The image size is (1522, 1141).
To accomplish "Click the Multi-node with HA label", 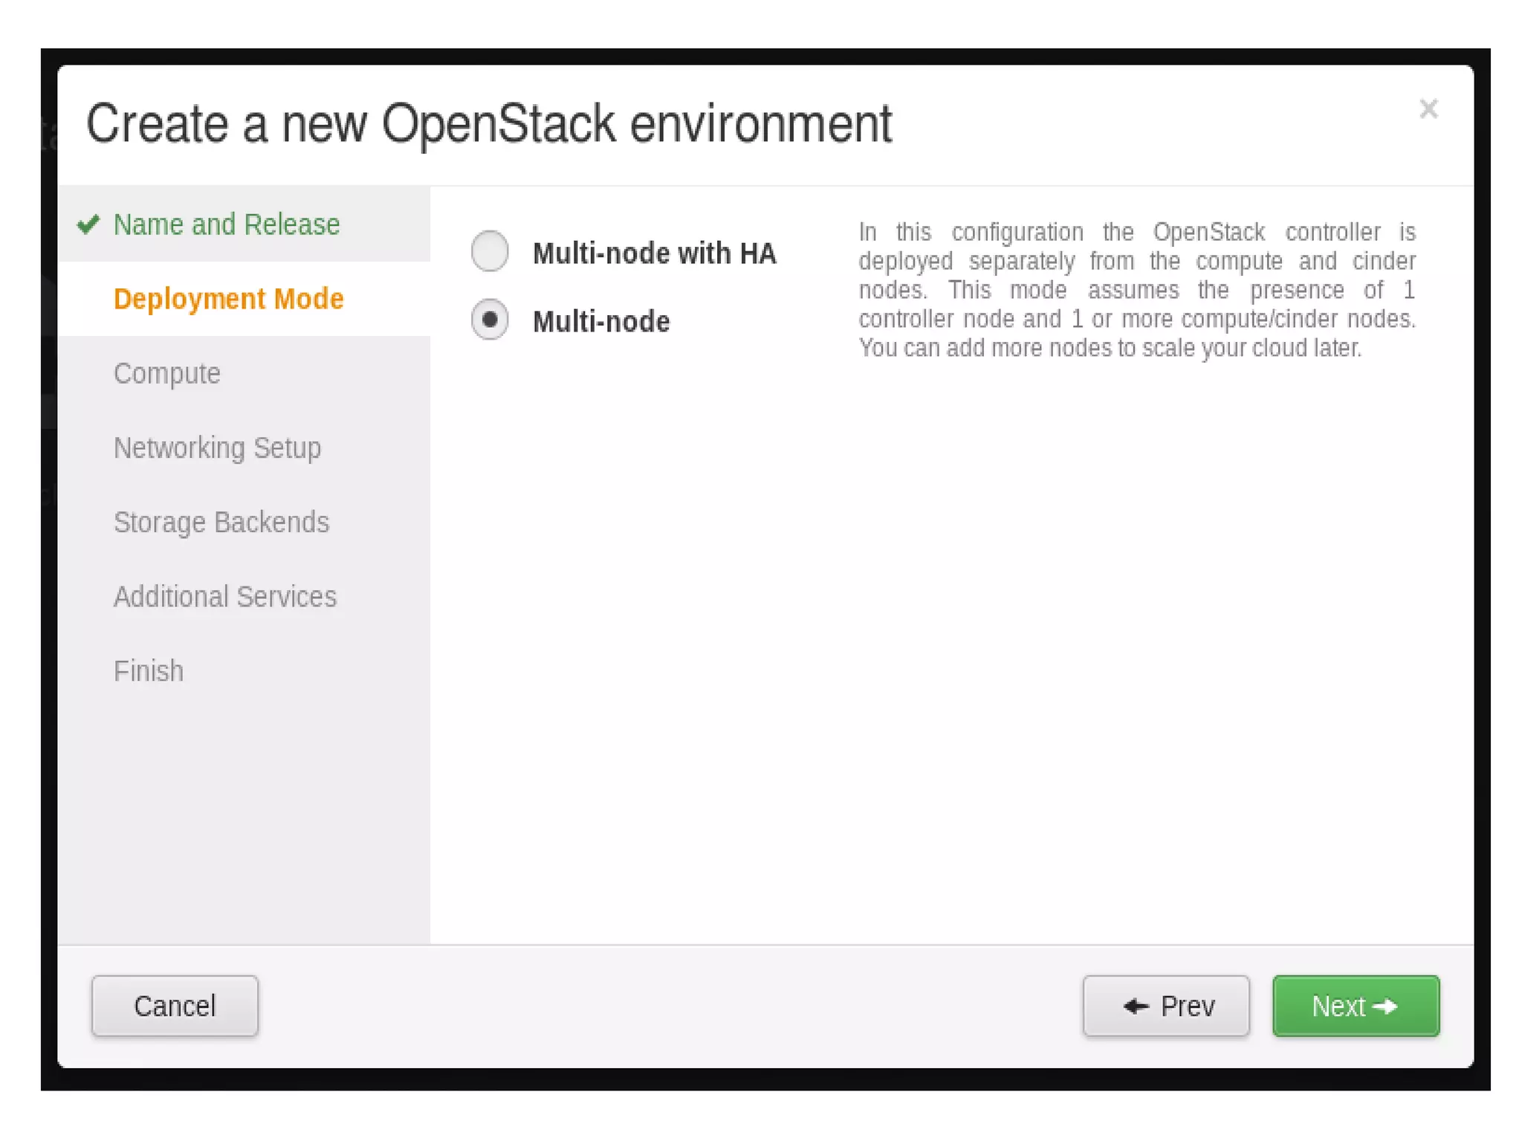I will 654,253.
